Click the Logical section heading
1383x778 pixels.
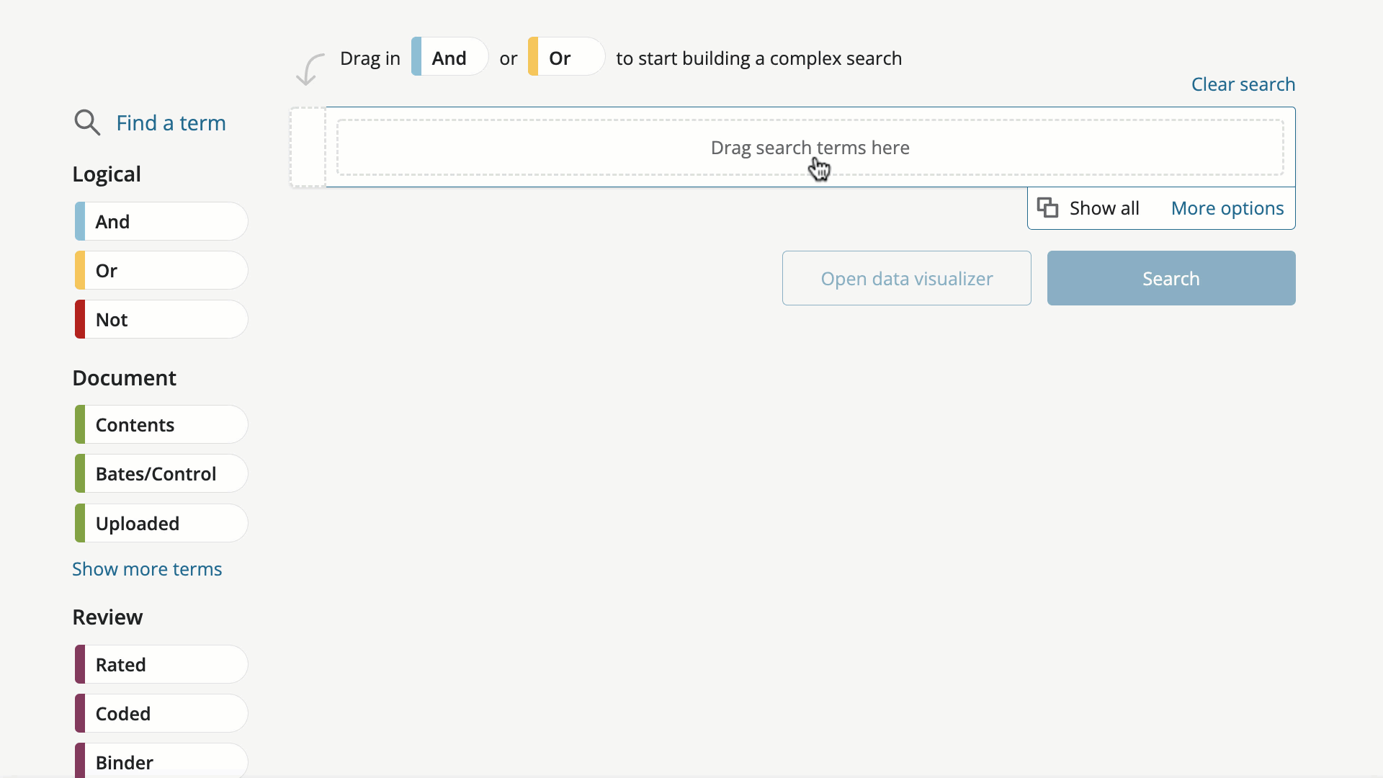(107, 174)
